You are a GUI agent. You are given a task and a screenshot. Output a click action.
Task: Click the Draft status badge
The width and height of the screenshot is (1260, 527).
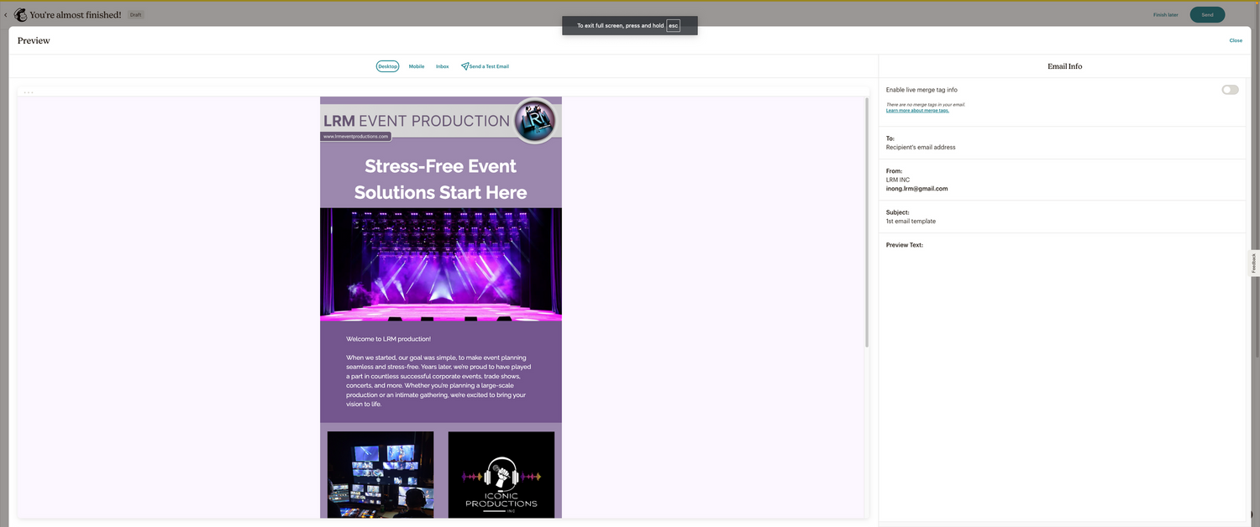click(x=135, y=15)
